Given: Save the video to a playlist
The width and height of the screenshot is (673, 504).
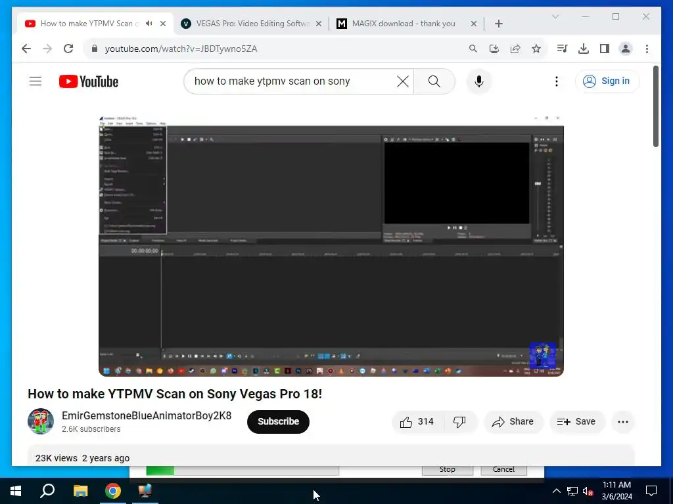Looking at the screenshot, I should 577,422.
